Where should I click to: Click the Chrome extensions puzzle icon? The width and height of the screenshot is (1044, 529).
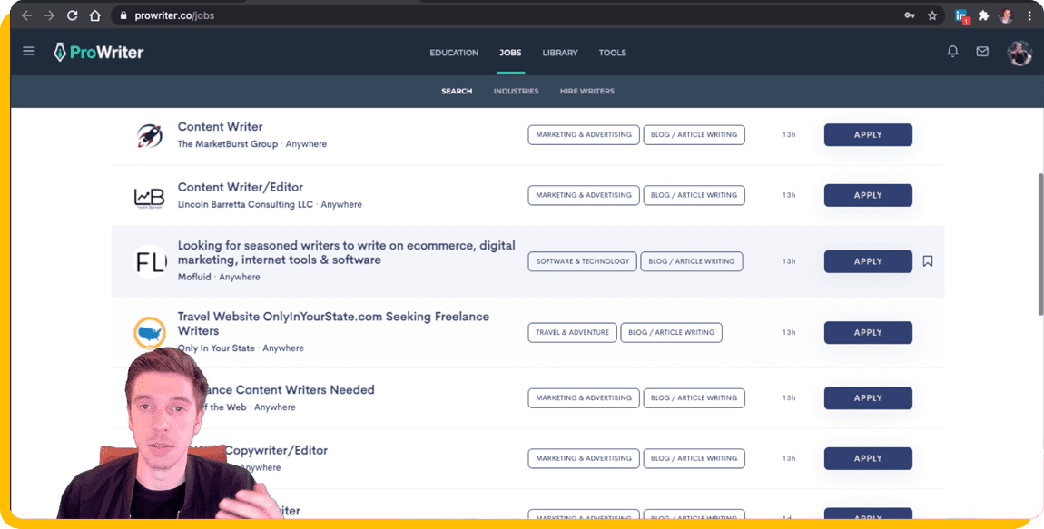983,15
